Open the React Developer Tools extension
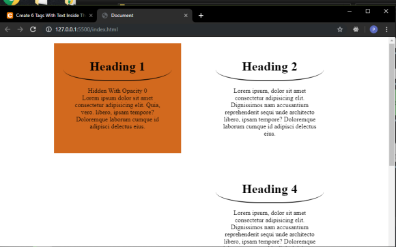 356,29
